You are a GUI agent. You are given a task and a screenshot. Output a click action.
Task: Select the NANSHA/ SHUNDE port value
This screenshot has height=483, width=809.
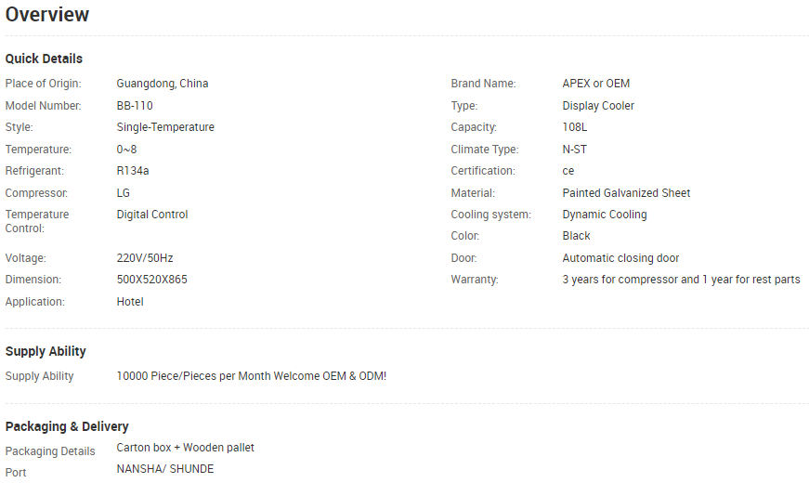pos(164,469)
